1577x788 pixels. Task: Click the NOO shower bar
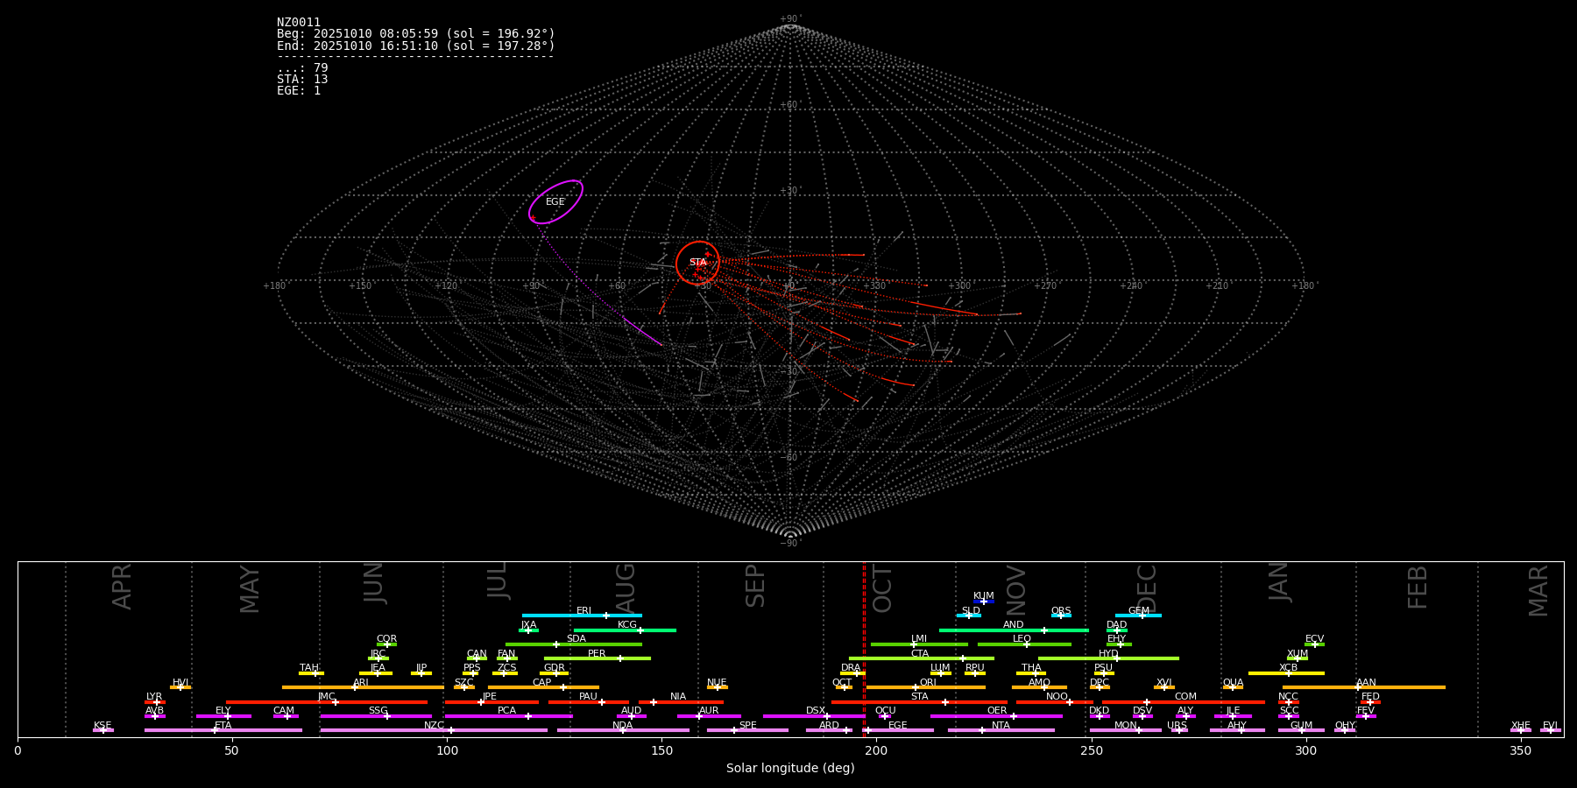[x=1055, y=702]
